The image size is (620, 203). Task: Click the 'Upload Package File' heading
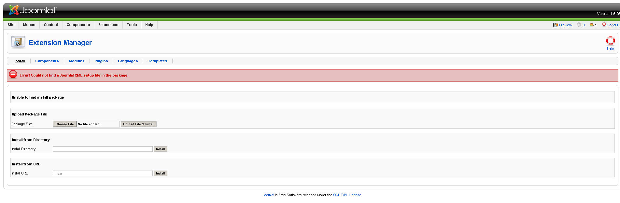tap(29, 114)
